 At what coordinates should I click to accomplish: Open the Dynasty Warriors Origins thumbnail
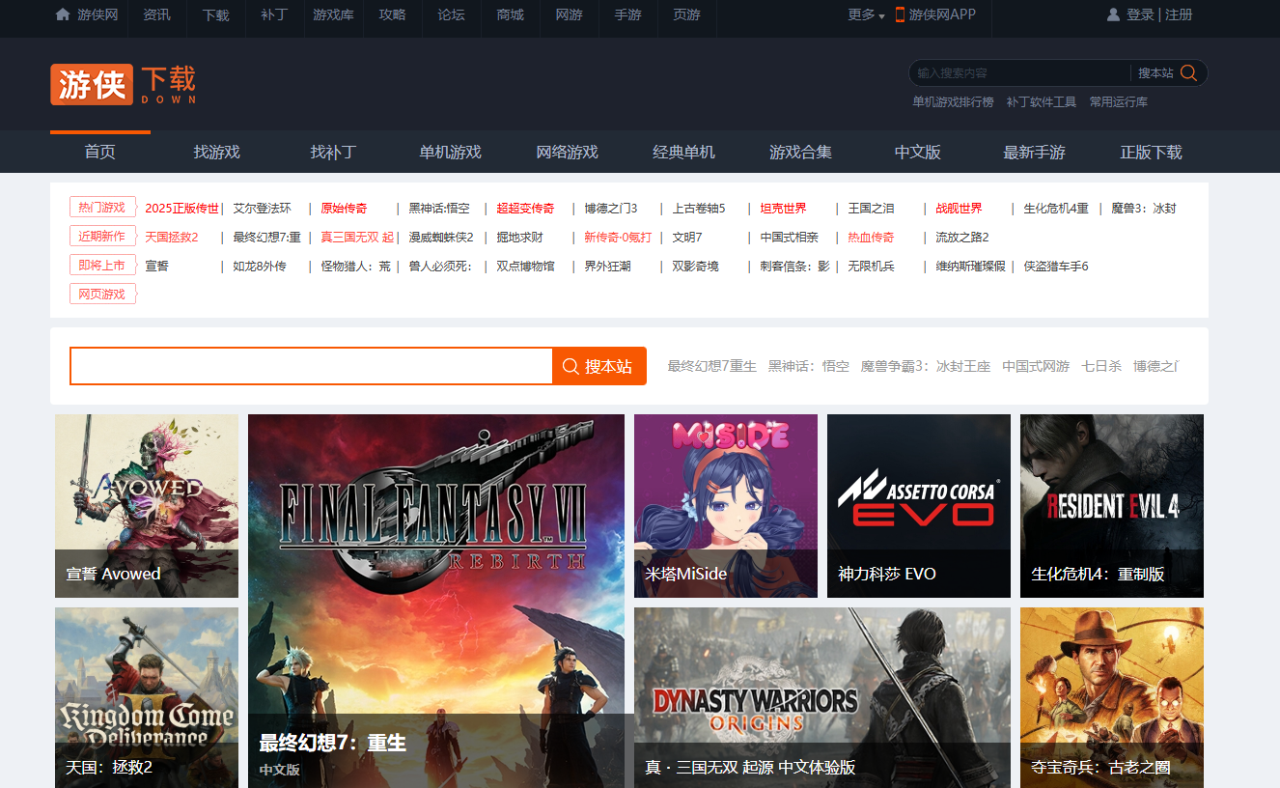pyautogui.click(x=822, y=697)
